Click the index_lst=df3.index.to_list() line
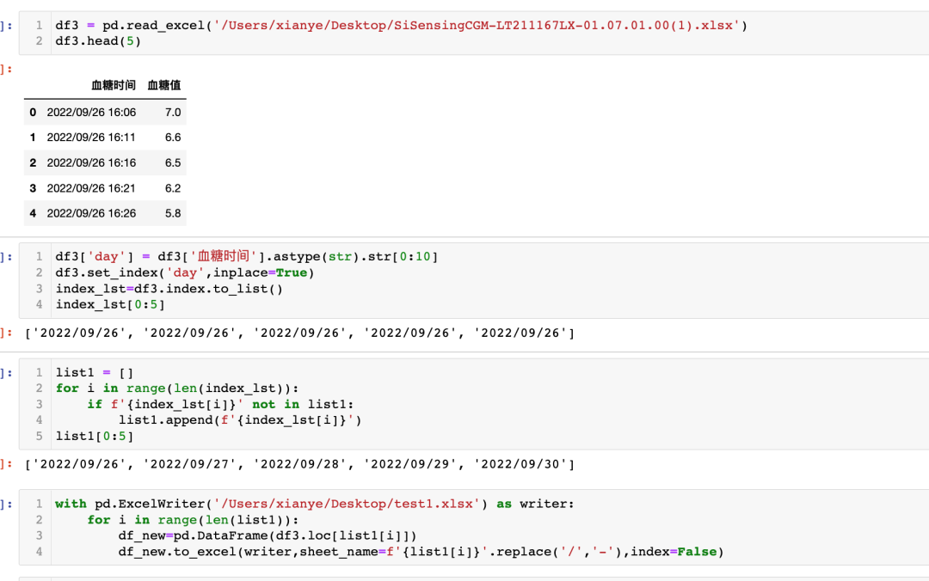This screenshot has width=929, height=581. [x=169, y=289]
